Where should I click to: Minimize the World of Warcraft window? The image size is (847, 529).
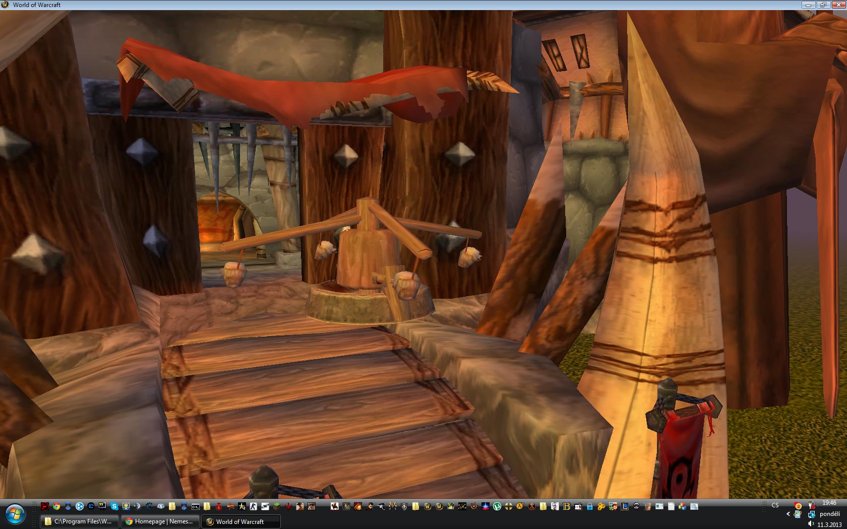(809, 5)
